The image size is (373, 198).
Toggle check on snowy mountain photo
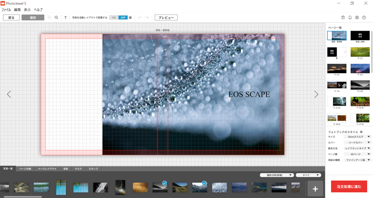pos(204,183)
